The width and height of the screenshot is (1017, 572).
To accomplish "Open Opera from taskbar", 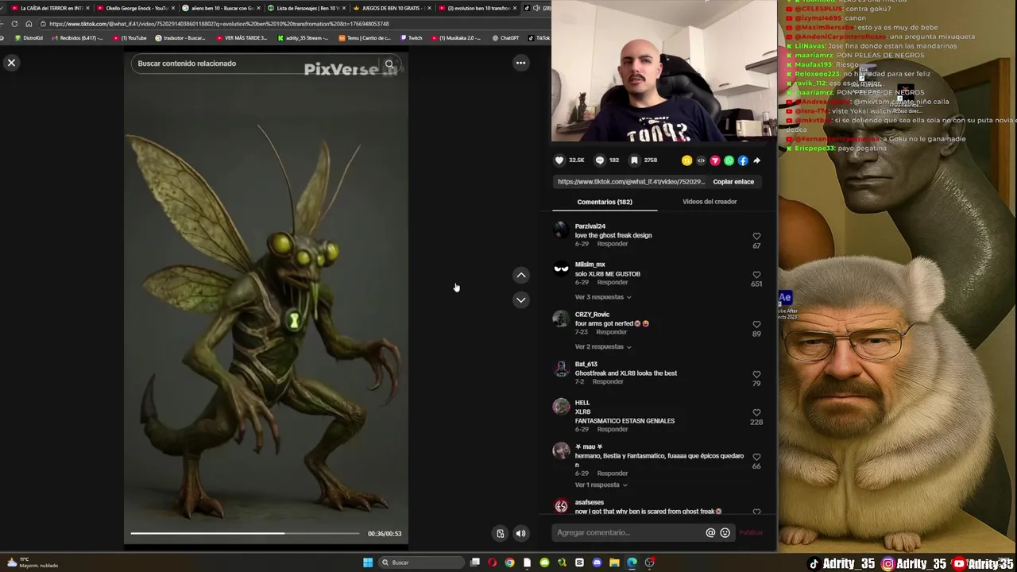I will click(x=492, y=562).
